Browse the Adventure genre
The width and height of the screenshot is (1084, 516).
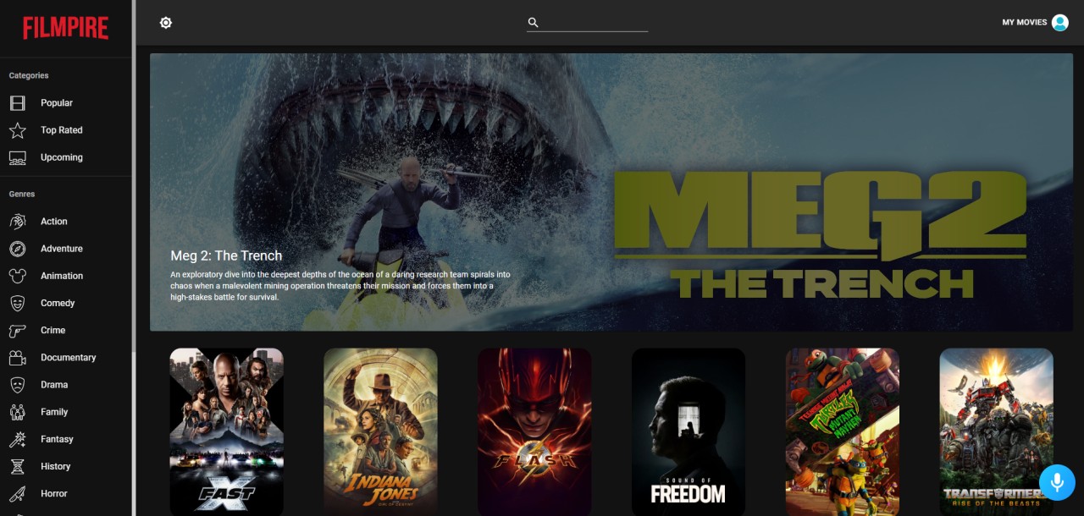[x=66, y=249]
